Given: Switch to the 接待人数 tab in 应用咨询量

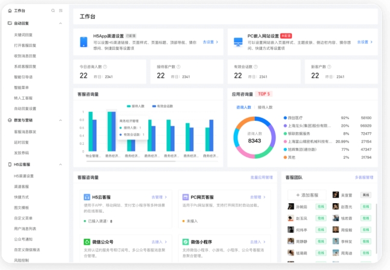Looking at the screenshot, I should point(265,107).
